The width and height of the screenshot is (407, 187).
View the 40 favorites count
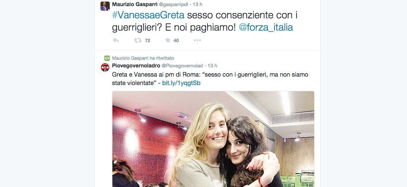176,41
